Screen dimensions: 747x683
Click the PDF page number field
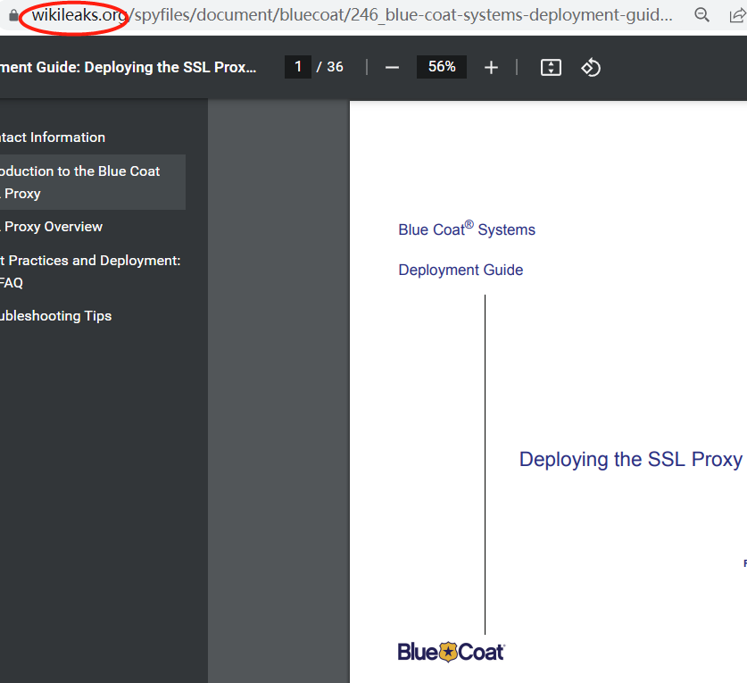pyautogui.click(x=298, y=67)
